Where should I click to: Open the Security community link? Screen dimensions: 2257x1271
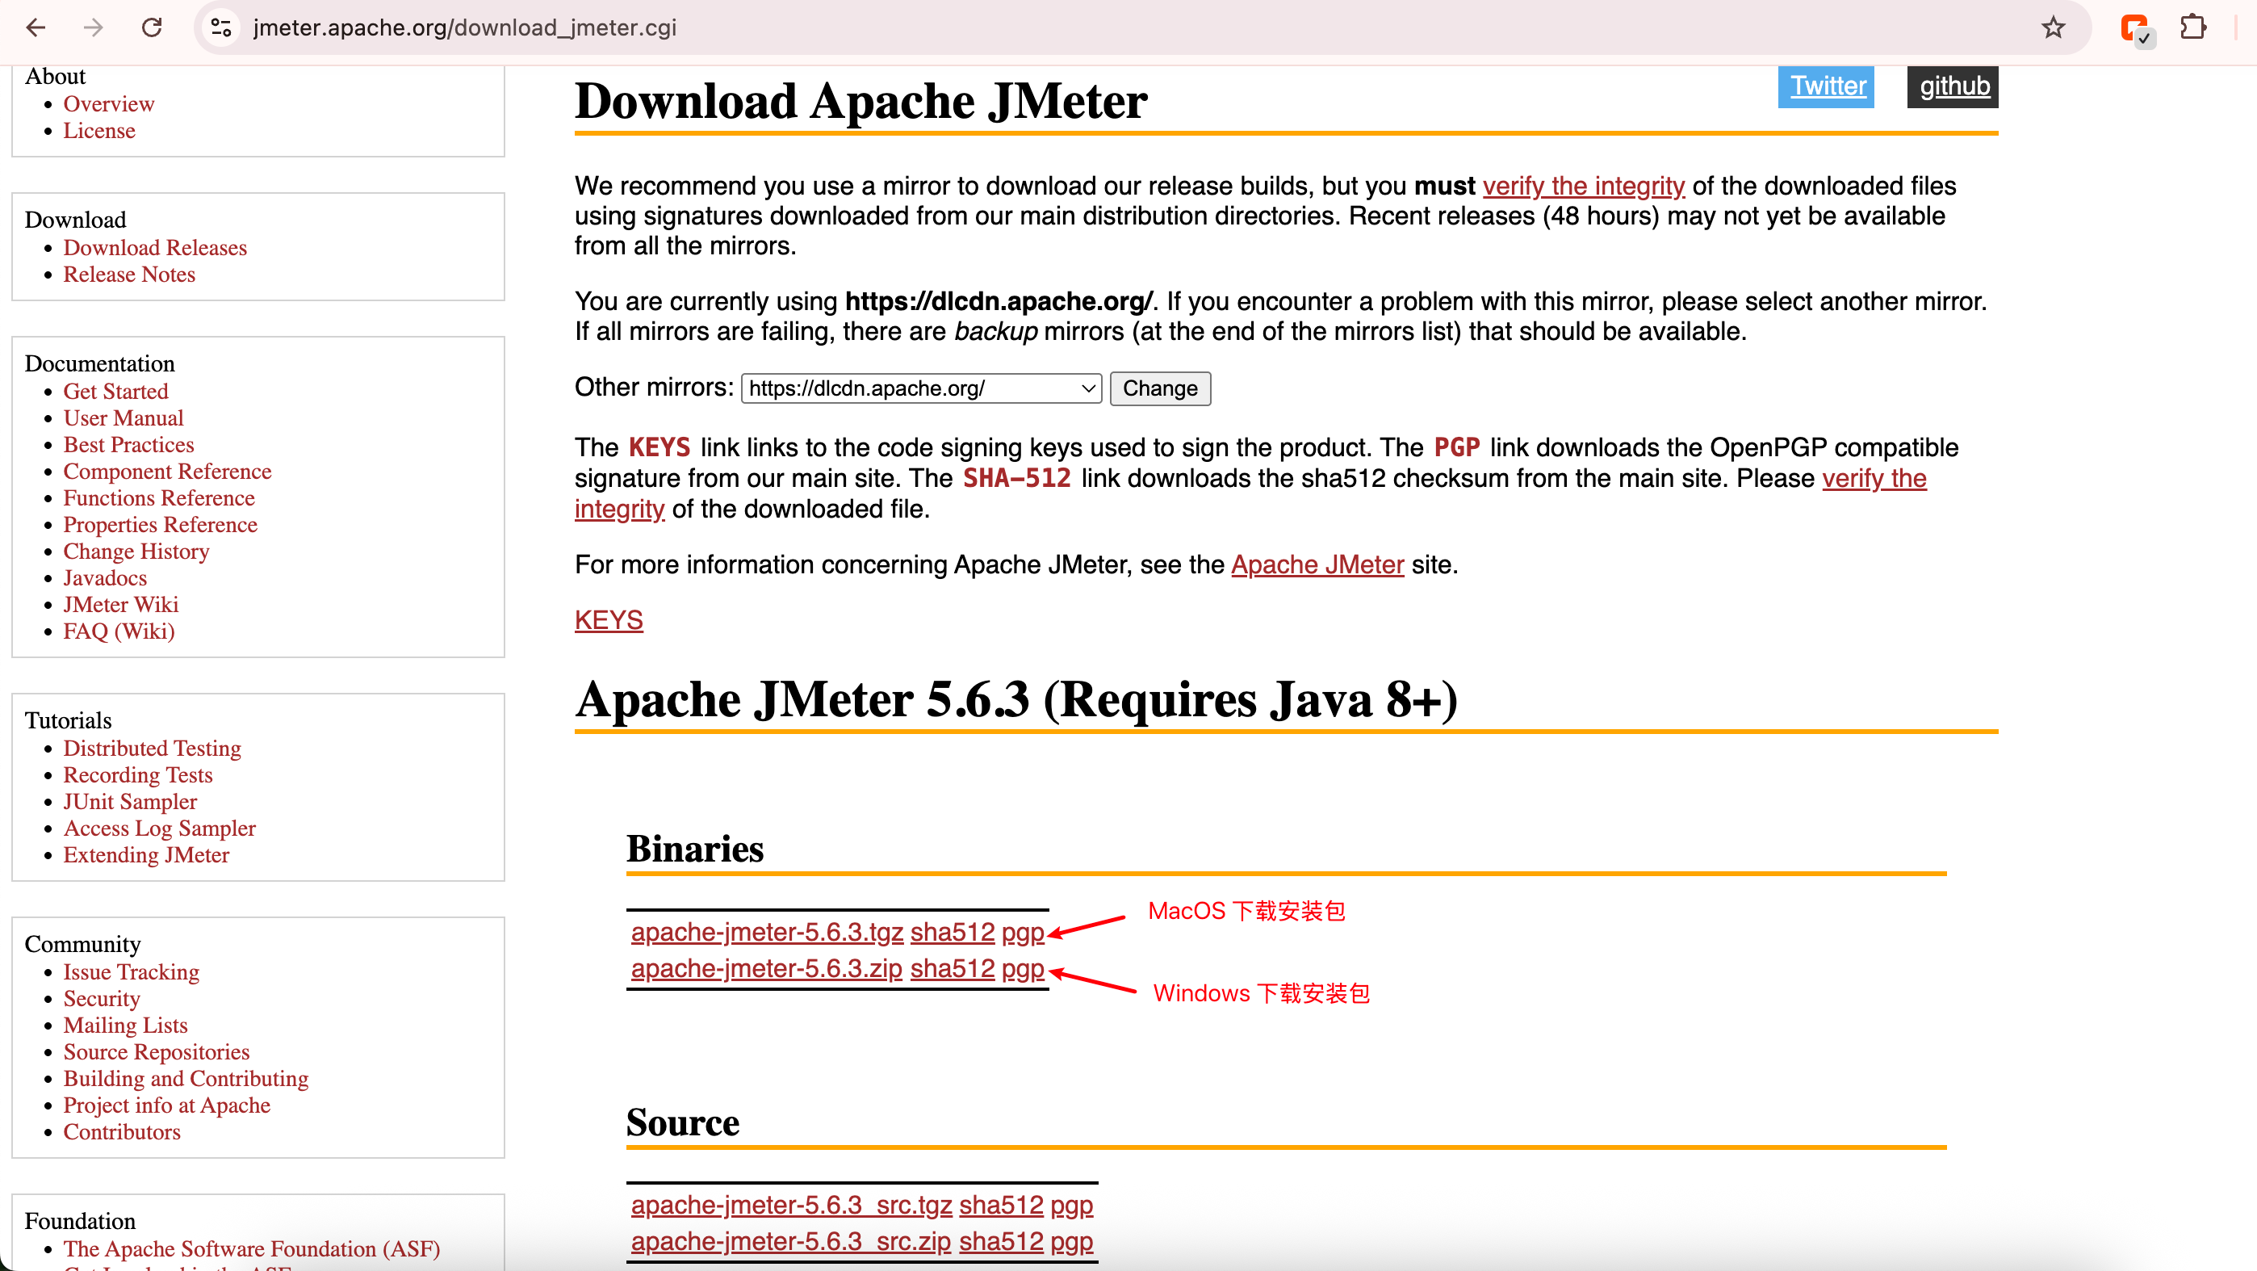coord(102,997)
